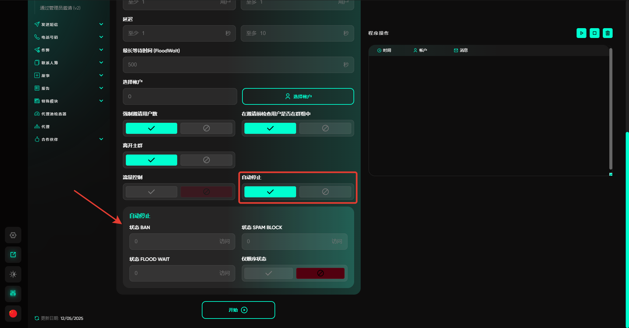The image size is (629, 328).
Task: Click the 程序操作 log panel scrollbar
Action: coord(611,108)
